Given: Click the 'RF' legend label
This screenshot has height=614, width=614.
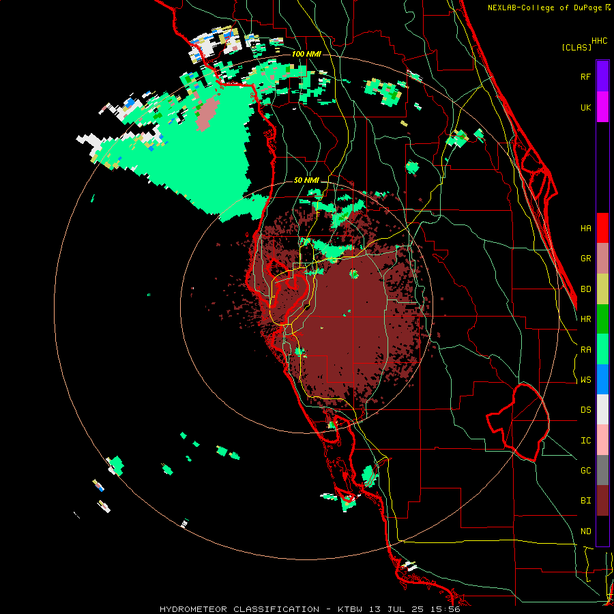Looking at the screenshot, I should tap(585, 76).
